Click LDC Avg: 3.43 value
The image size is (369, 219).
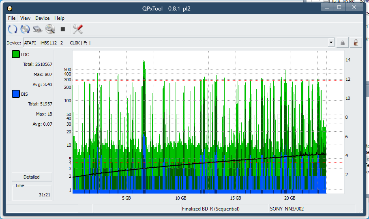point(42,84)
